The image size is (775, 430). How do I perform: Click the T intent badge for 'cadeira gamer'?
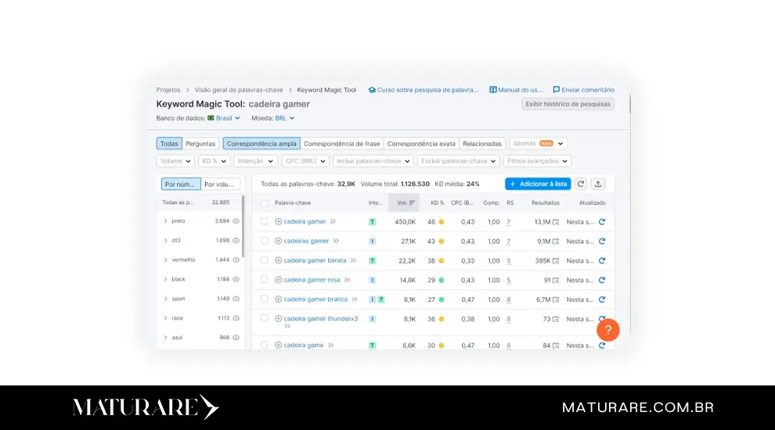[x=372, y=222]
